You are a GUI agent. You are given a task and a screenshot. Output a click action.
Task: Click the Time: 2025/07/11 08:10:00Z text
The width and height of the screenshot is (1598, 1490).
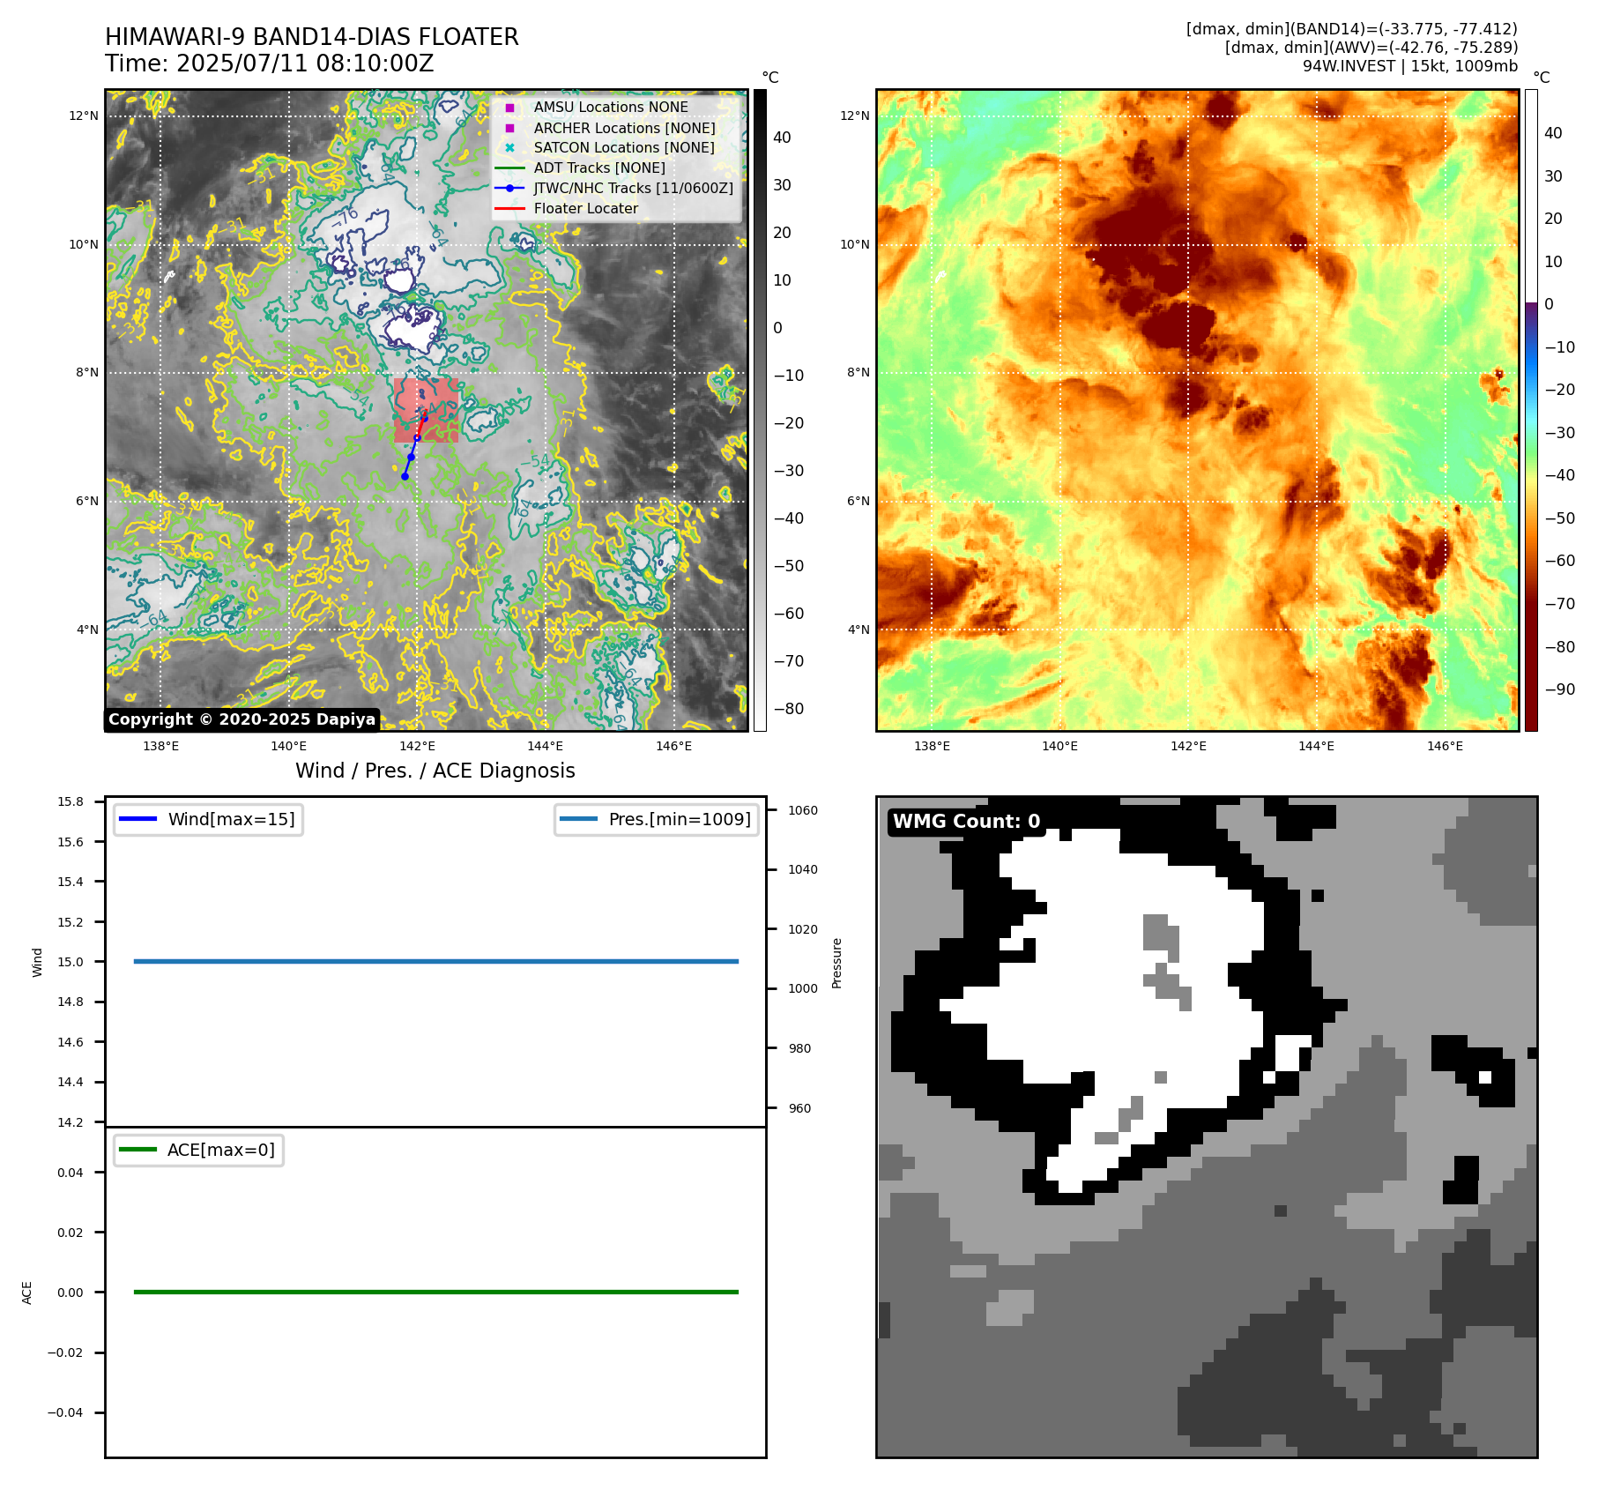270,63
